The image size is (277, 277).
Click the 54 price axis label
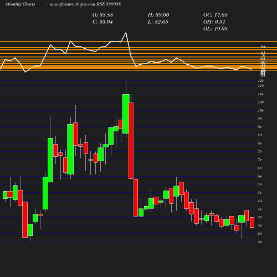(260, 193)
